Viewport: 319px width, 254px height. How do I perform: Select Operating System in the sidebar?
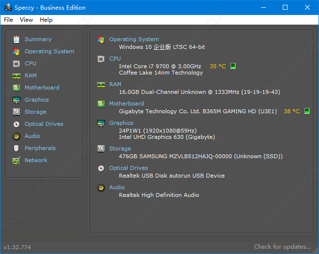[49, 51]
